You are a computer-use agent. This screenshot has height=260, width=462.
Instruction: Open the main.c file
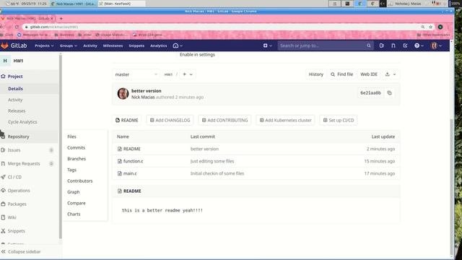[130, 173]
